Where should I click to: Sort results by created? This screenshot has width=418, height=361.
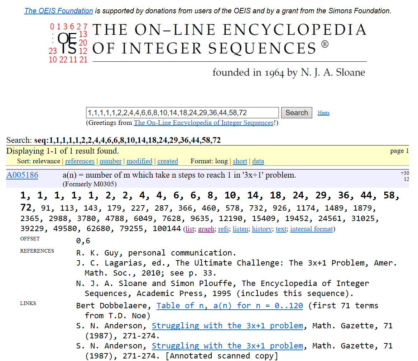[x=167, y=161]
